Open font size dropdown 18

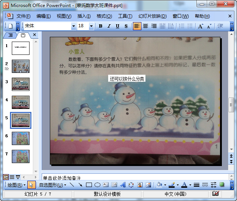91,26
